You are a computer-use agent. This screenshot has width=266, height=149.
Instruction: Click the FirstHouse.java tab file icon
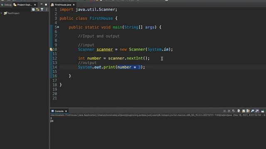[x=52, y=5]
